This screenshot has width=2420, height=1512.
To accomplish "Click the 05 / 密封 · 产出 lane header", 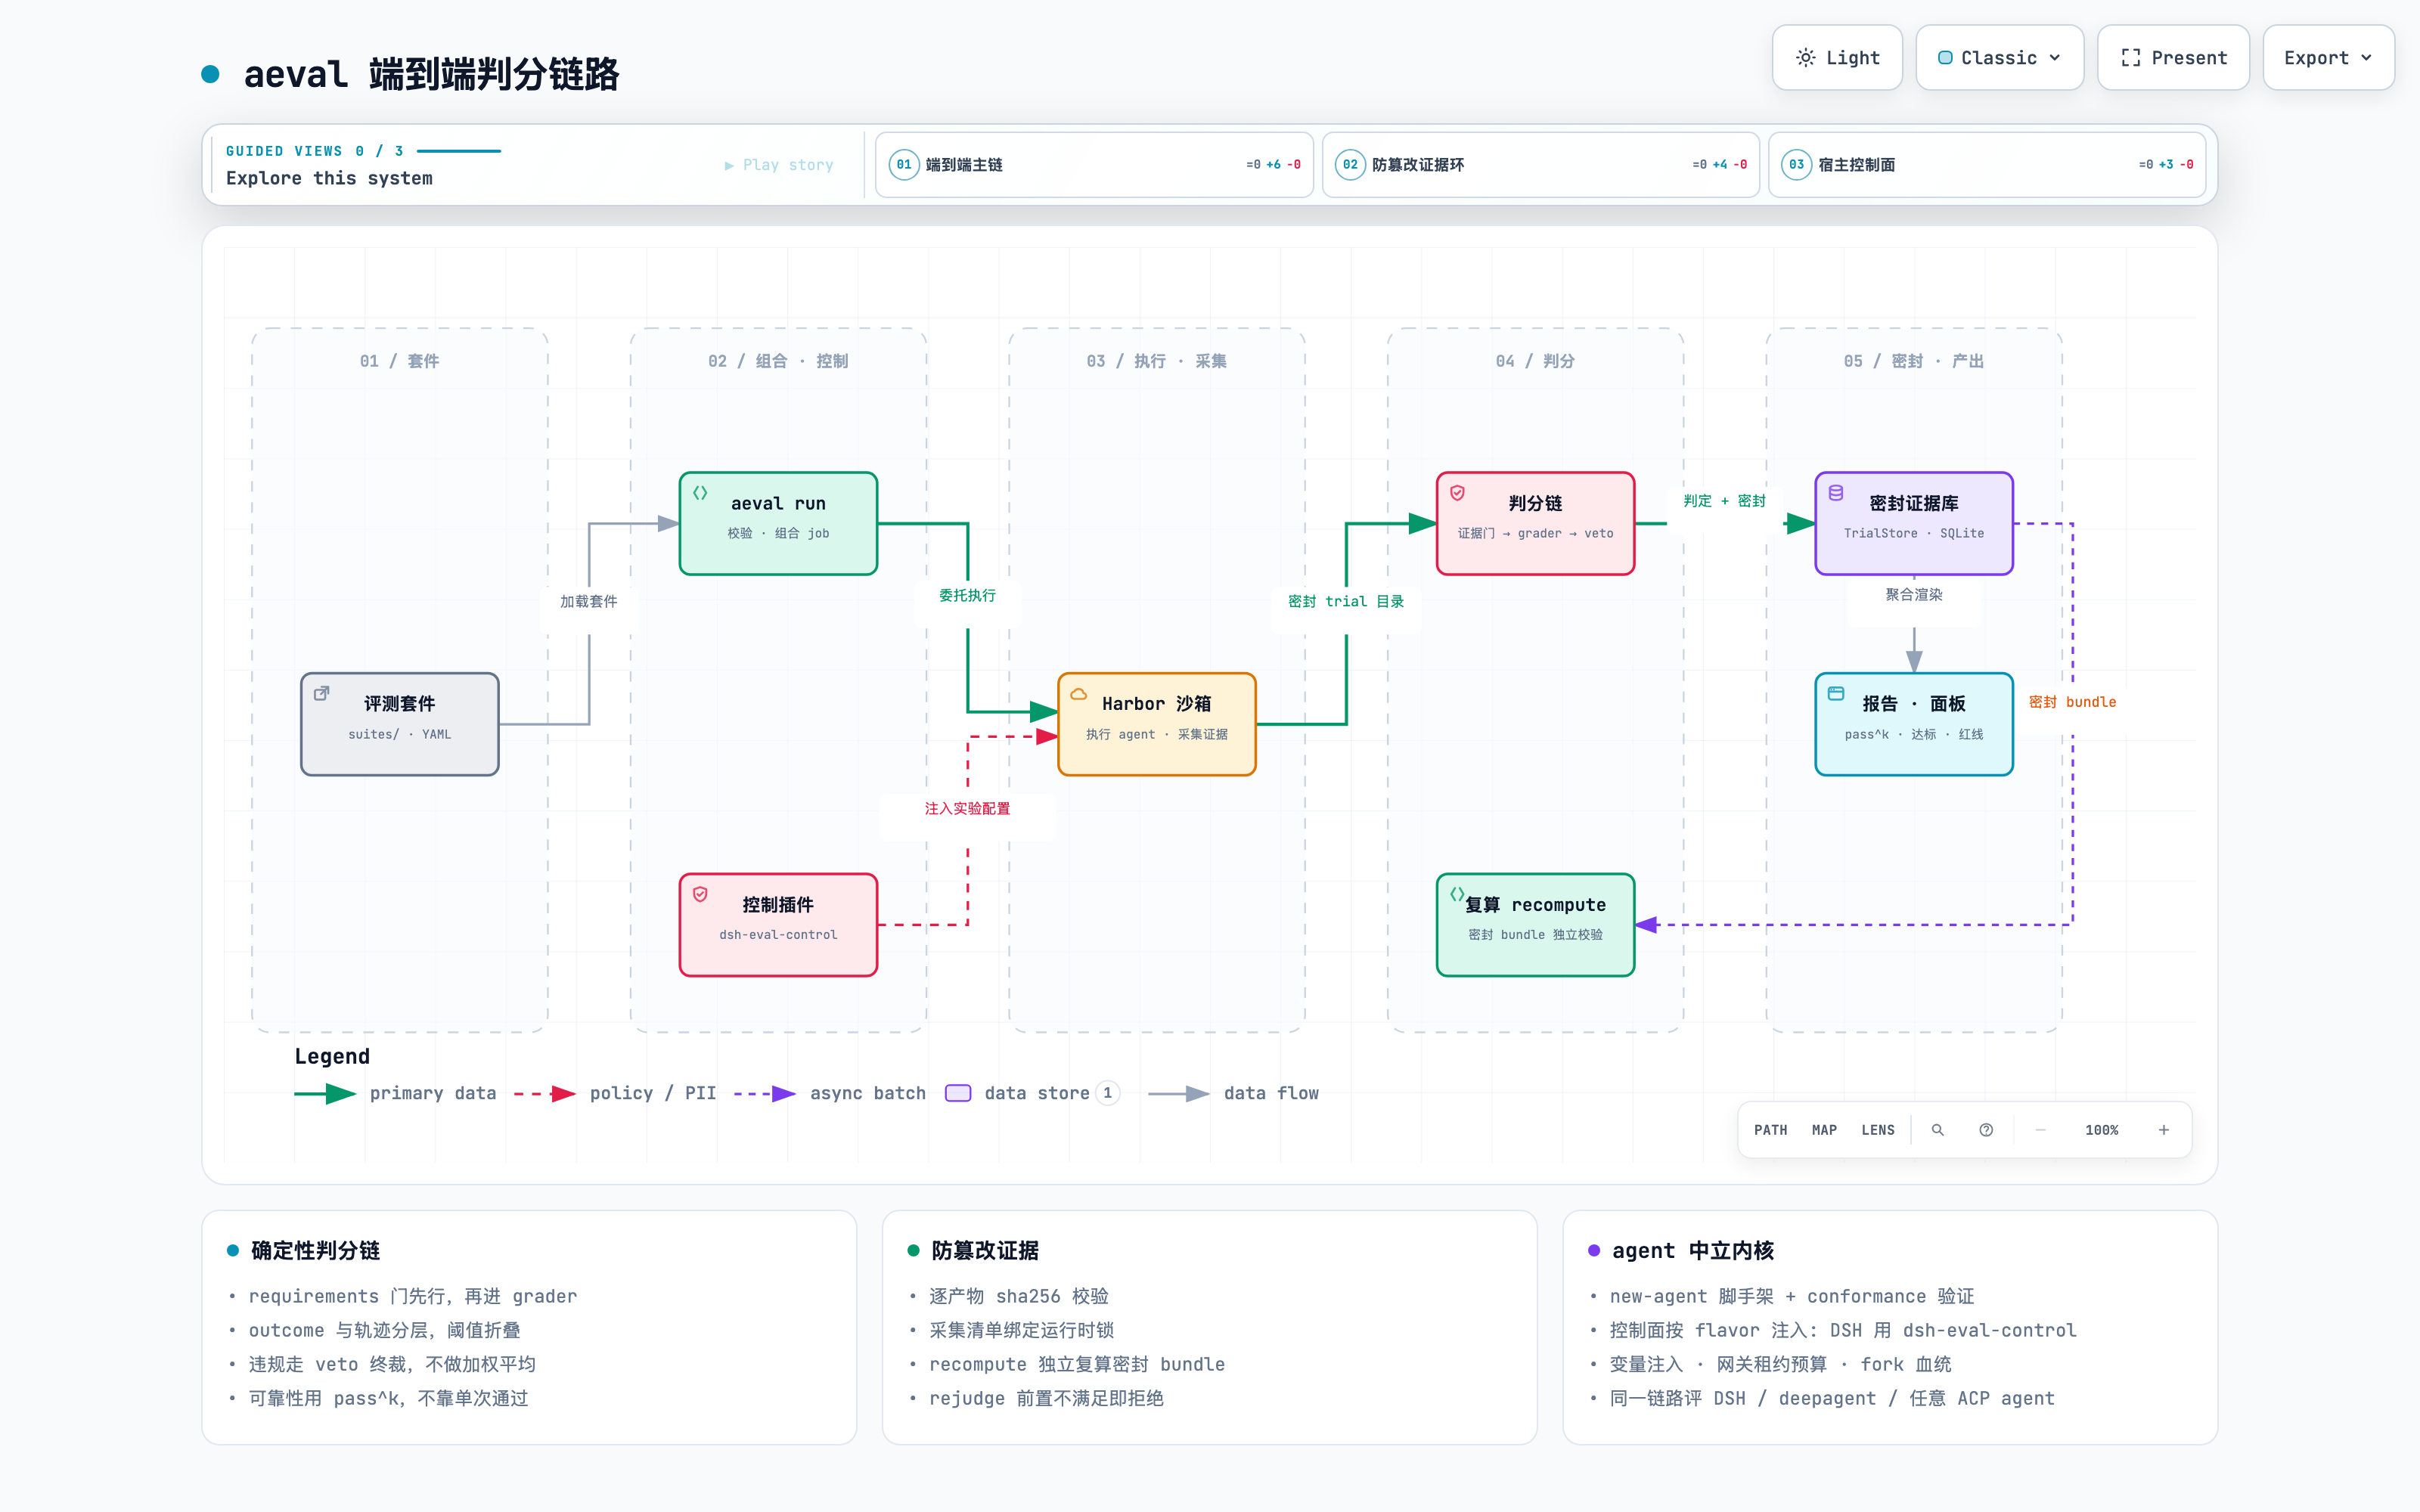I will [1914, 361].
